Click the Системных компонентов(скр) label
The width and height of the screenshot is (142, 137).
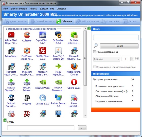112,91
